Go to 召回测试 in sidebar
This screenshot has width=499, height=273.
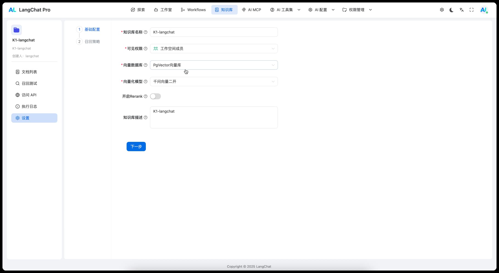[29, 83]
